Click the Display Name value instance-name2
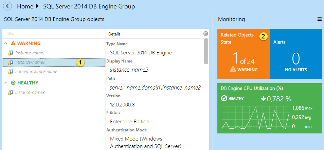Image resolution: width=324 pixels, height=150 pixels. pyautogui.click(x=129, y=70)
